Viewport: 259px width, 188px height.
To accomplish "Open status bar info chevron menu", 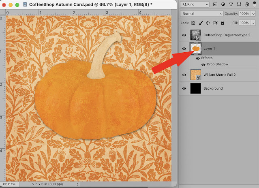I will click(77, 184).
